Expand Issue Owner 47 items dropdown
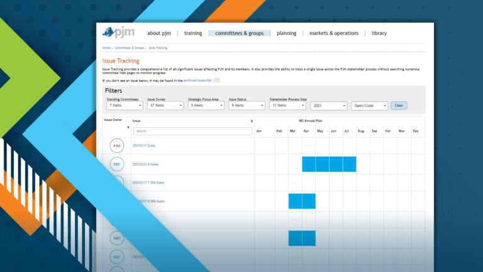This screenshot has width=483, height=272. point(165,106)
